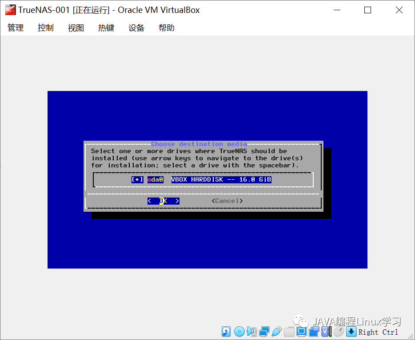Open the shared folders status icon

coord(289,332)
